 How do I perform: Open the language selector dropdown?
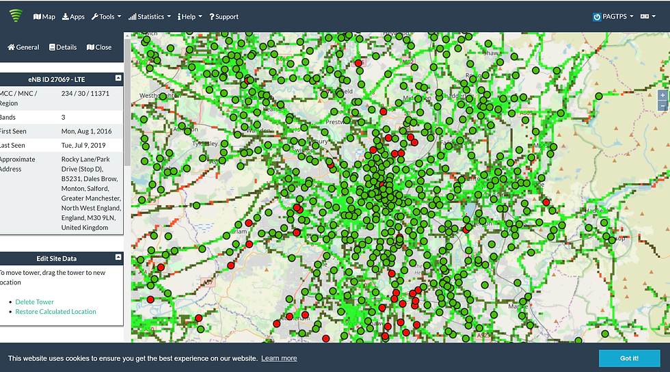pos(647,16)
